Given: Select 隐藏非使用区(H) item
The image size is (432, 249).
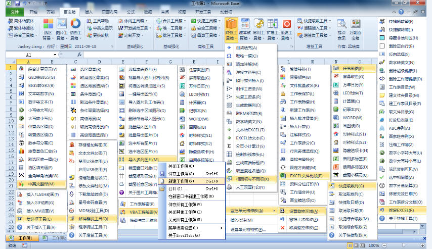Looking at the screenshot, I should point(403,38).
